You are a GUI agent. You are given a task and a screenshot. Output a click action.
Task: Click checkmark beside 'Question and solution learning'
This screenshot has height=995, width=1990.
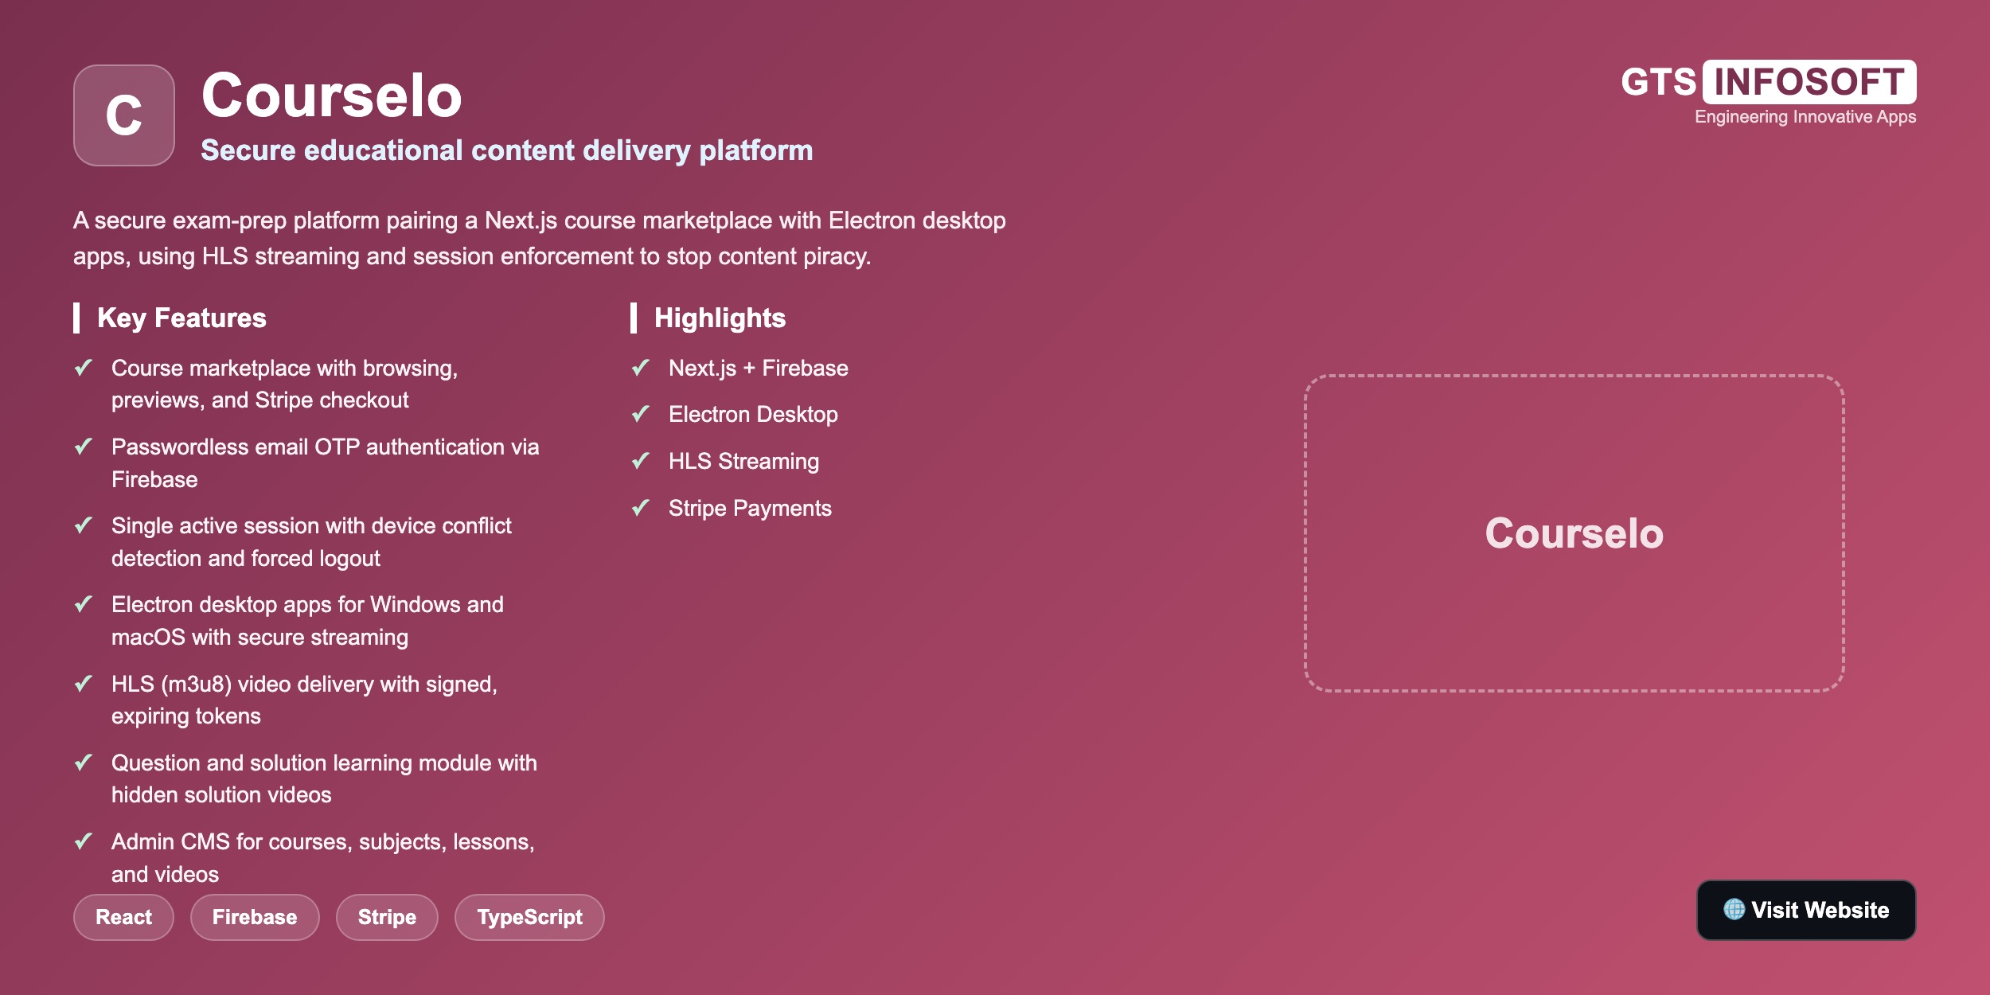coord(84,763)
